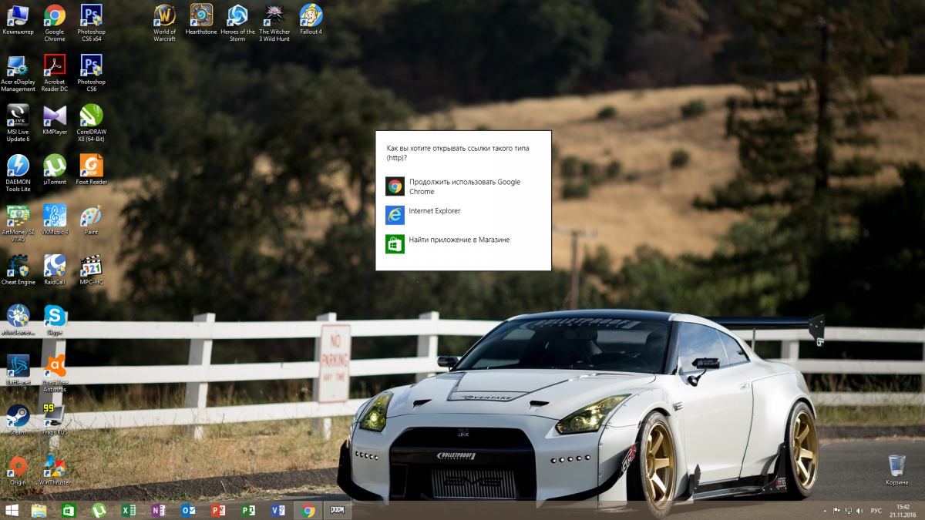Select continue using Google Chrome option
925x520 pixels.
point(455,186)
